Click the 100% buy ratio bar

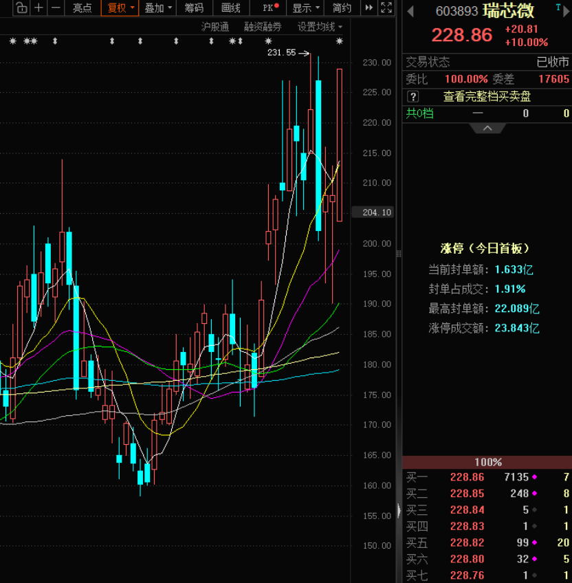tap(487, 462)
